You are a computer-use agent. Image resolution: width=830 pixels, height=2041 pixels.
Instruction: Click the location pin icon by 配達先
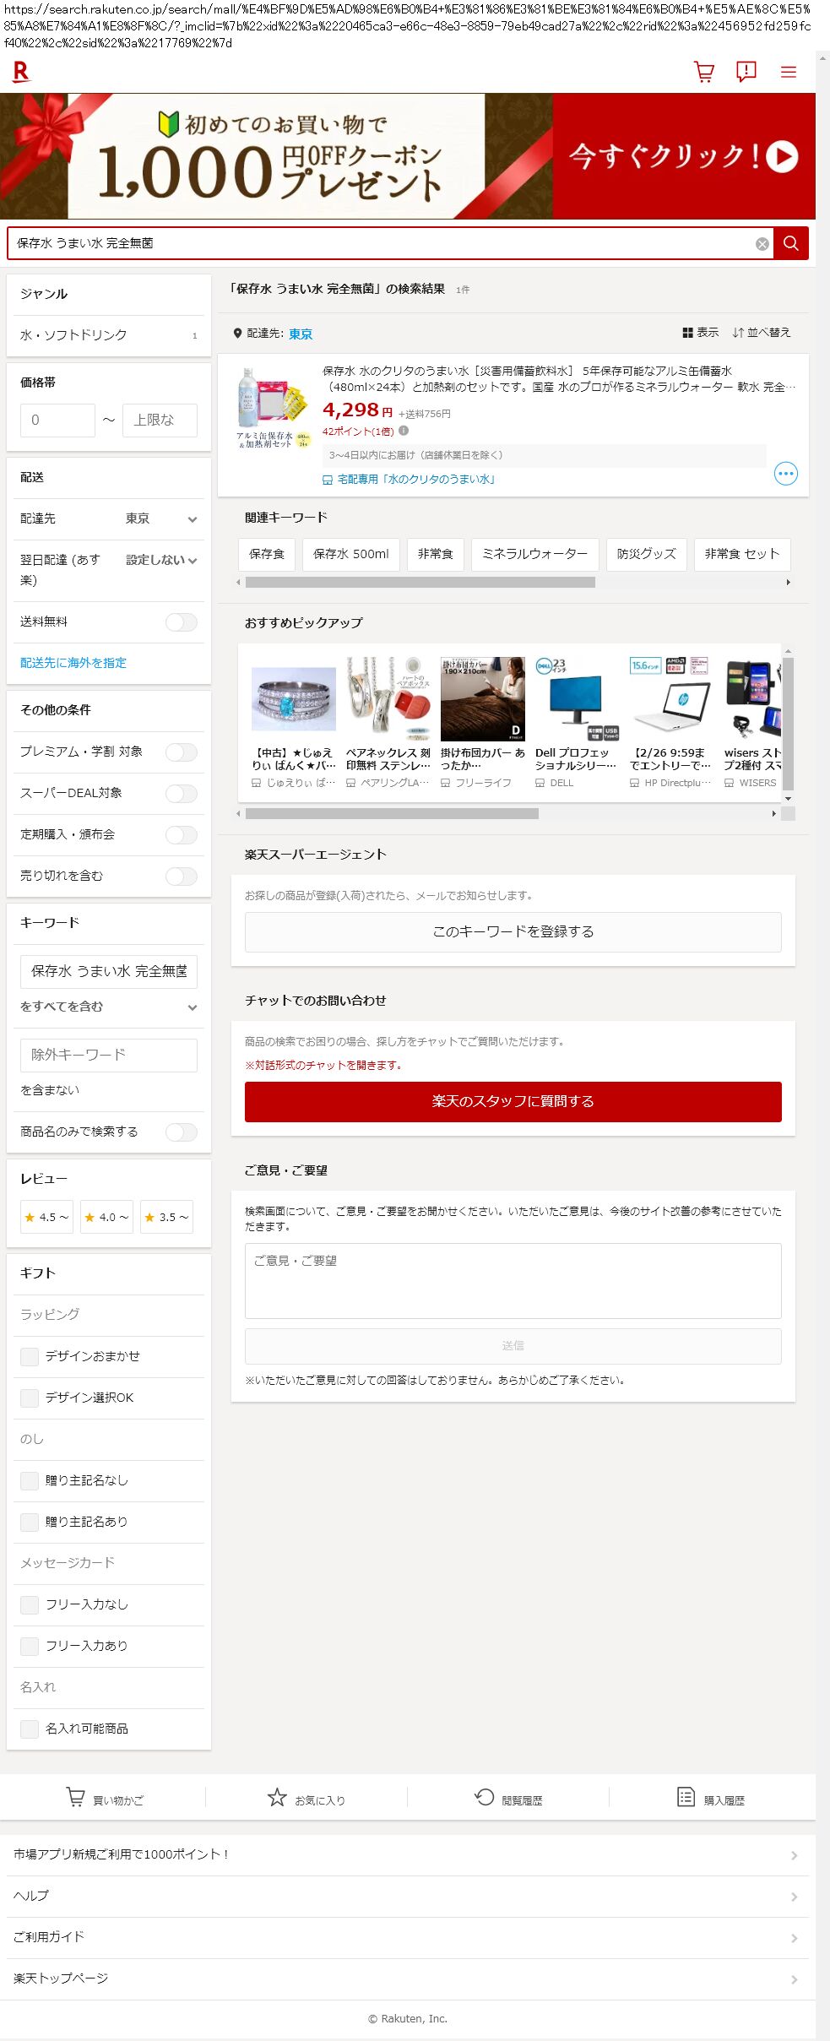click(238, 334)
